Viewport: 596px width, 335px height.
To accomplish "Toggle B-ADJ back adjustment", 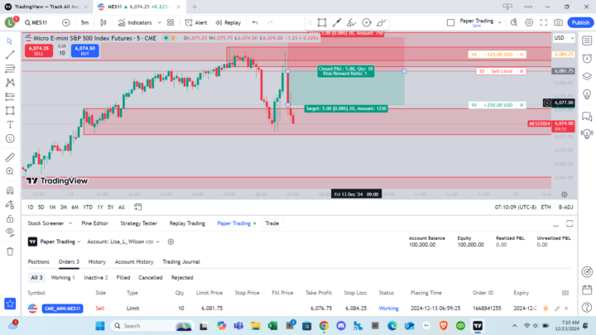I will click(565, 207).
